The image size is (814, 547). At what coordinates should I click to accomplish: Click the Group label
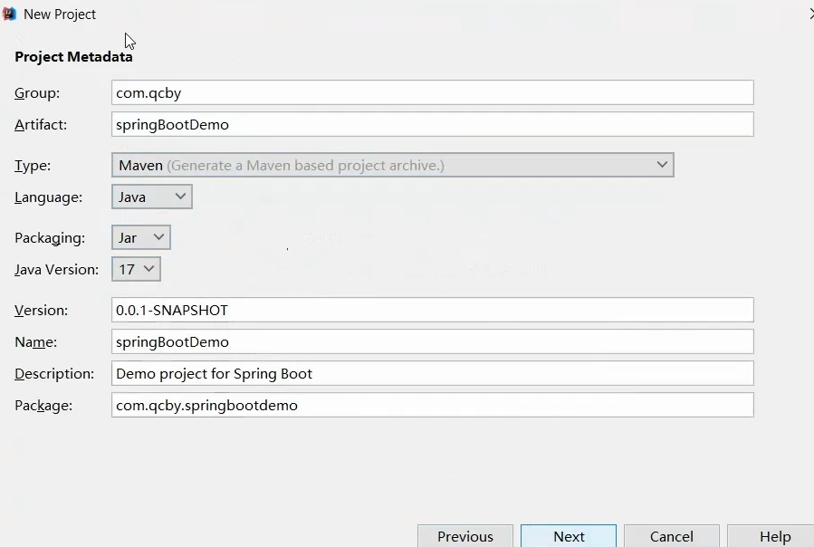click(37, 93)
